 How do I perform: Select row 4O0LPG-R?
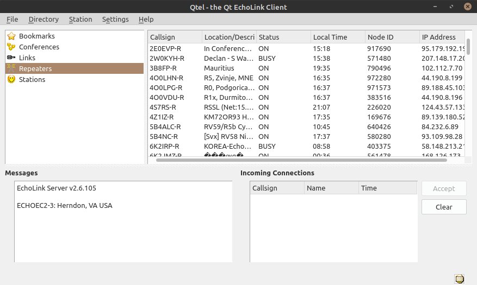click(306, 88)
